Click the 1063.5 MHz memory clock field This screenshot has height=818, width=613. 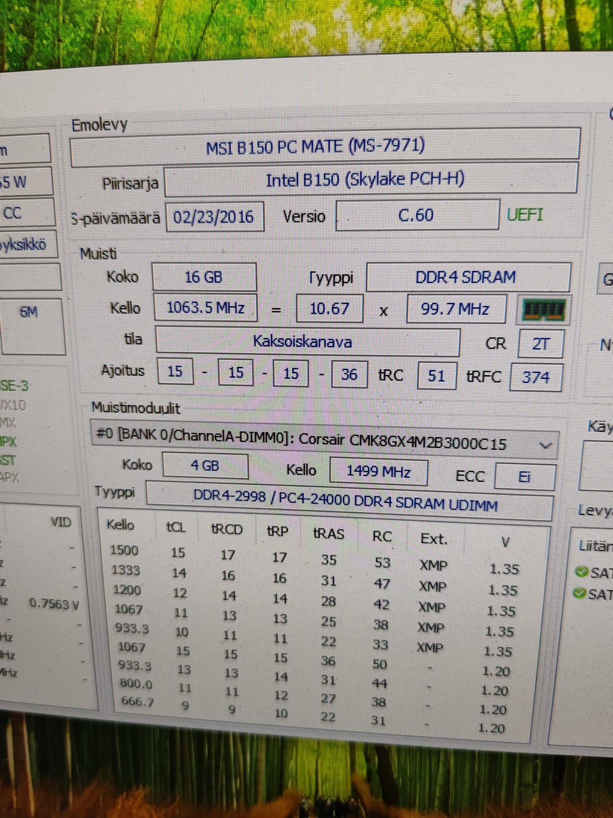click(206, 307)
